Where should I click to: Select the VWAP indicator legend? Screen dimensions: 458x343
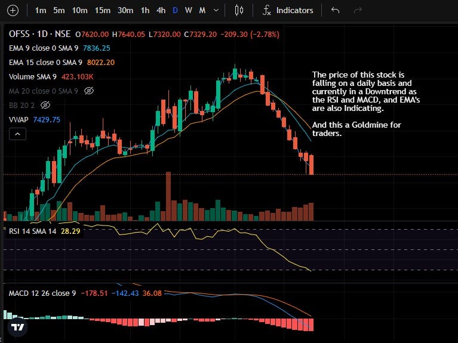19,120
